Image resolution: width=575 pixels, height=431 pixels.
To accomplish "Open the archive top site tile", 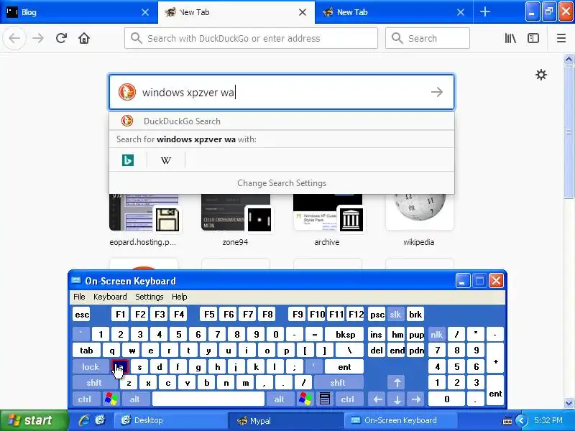I will [327, 220].
